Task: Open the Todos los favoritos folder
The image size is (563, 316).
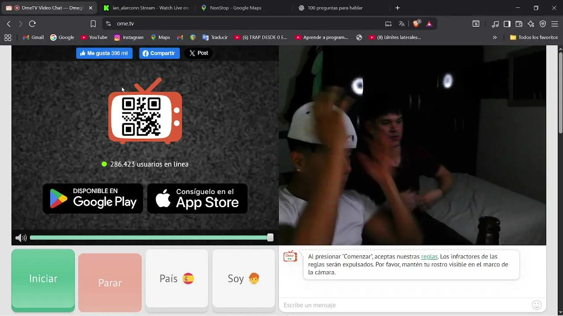Action: point(534,38)
